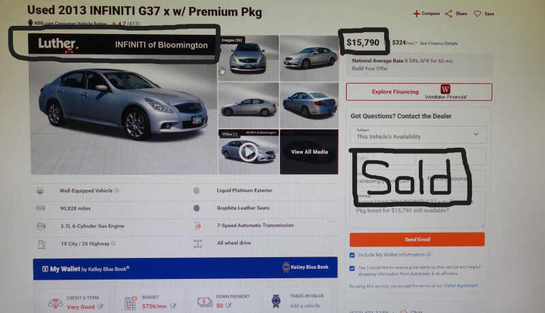Click the Build Your Offer link
Viewport: 545px width, 313px height.
[x=370, y=68]
